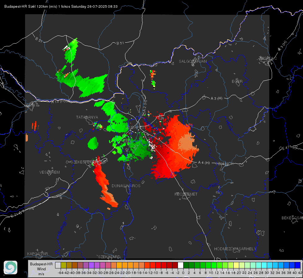Click the EGER city label

tap(237, 82)
